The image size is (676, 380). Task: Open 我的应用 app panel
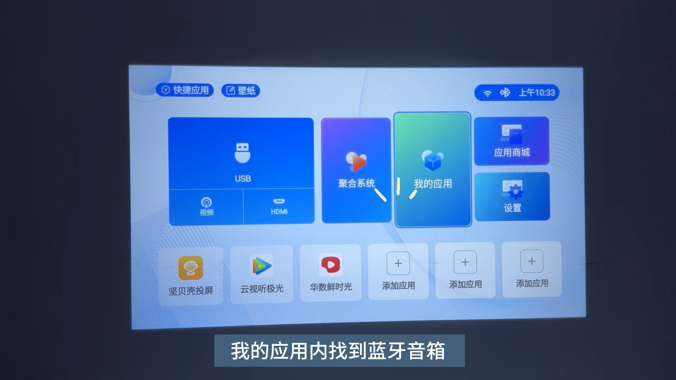coord(431,169)
